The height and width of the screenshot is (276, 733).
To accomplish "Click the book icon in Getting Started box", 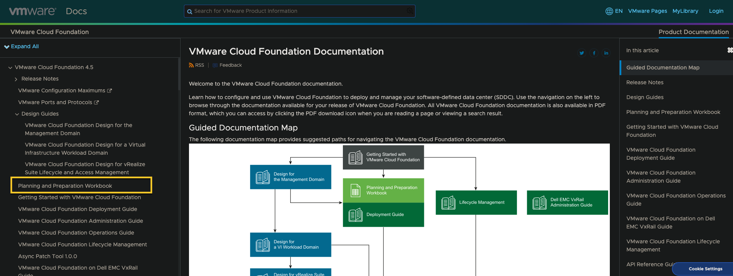I will pyautogui.click(x=355, y=157).
